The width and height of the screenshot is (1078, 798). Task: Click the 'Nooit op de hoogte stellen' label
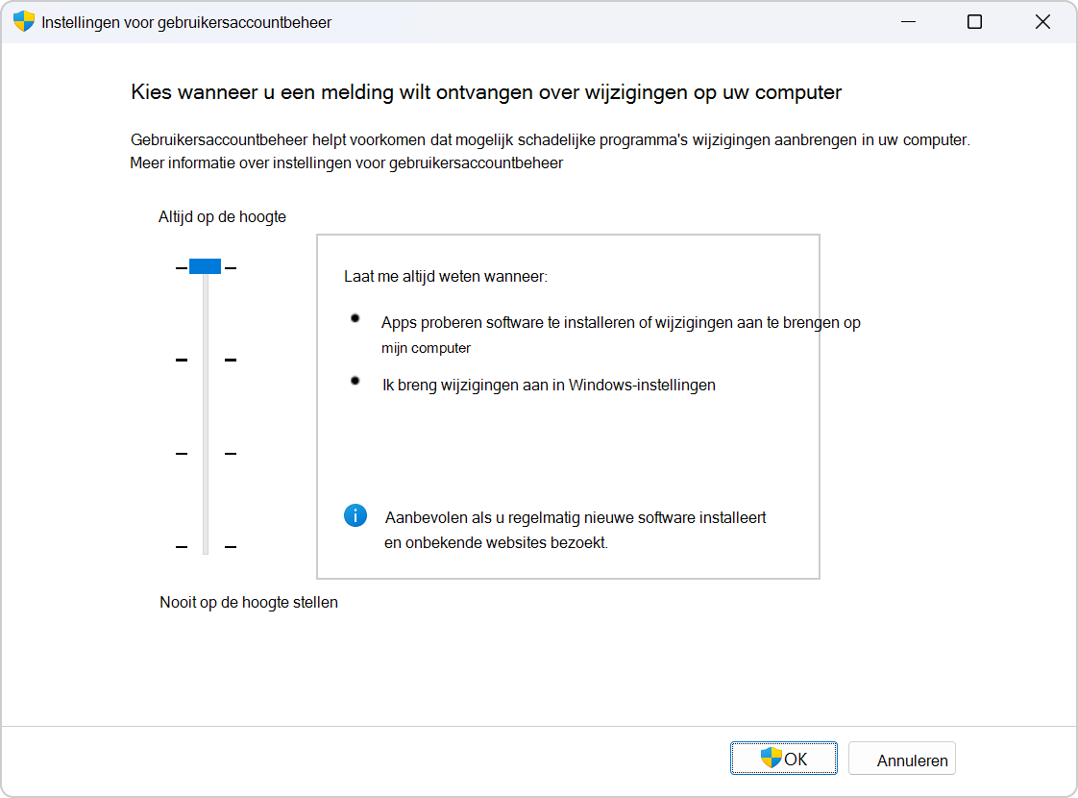[249, 603]
